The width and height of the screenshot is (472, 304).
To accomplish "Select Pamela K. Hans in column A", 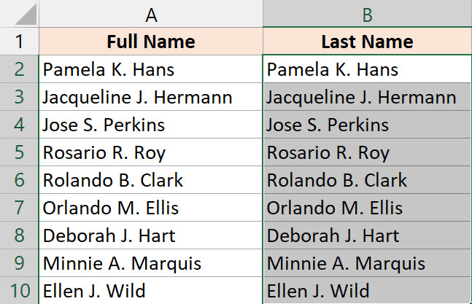I will (x=150, y=69).
